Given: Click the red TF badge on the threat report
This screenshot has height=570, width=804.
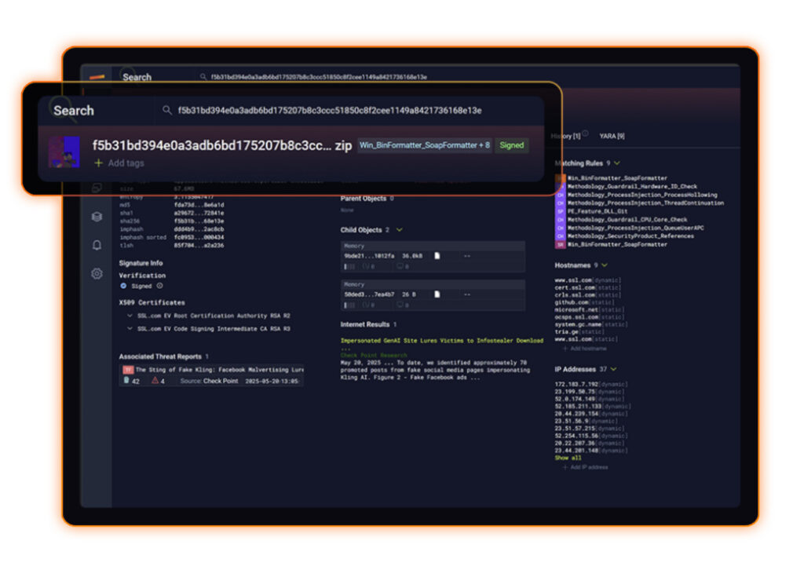Looking at the screenshot, I should click(128, 370).
